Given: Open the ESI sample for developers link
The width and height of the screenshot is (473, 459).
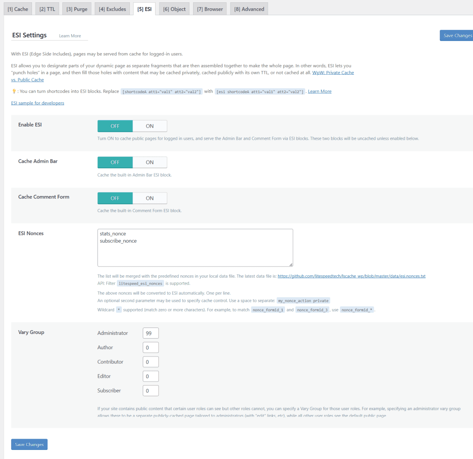Looking at the screenshot, I should click(37, 102).
